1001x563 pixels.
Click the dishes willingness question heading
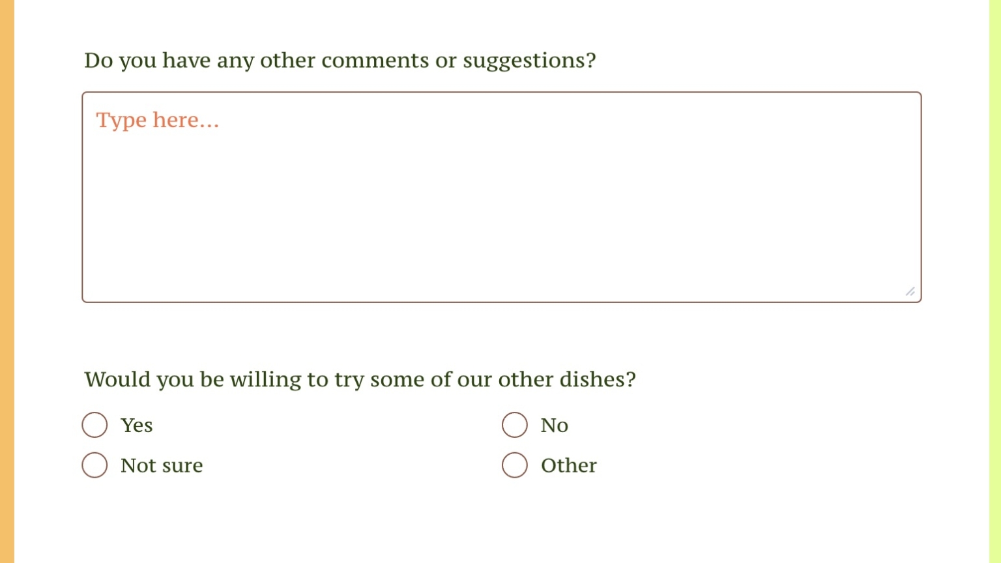pyautogui.click(x=360, y=379)
